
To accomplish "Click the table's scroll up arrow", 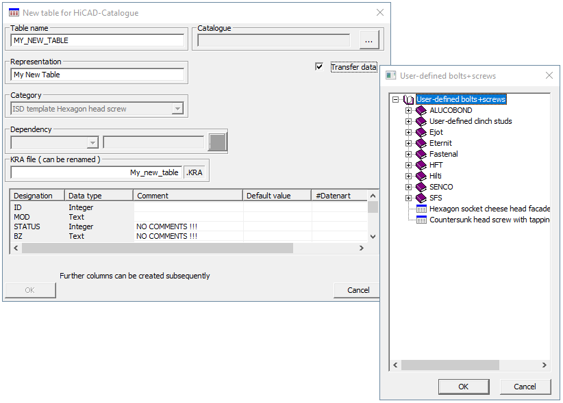I will (x=373, y=196).
